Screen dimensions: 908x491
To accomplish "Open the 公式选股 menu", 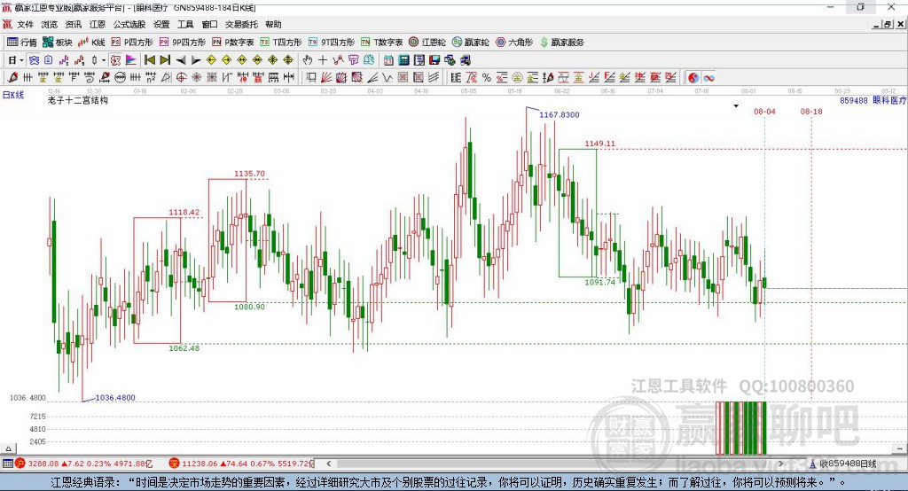I will click(129, 24).
